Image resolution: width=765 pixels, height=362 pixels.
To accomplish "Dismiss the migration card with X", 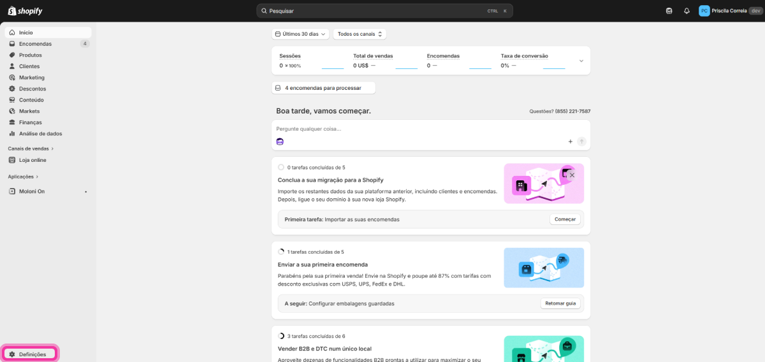I will point(572,175).
